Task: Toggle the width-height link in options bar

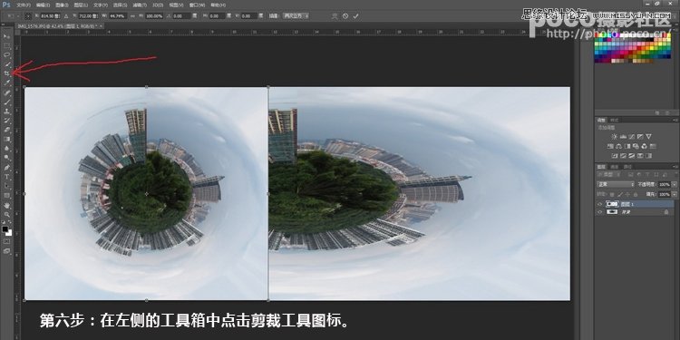Action: [x=133, y=15]
